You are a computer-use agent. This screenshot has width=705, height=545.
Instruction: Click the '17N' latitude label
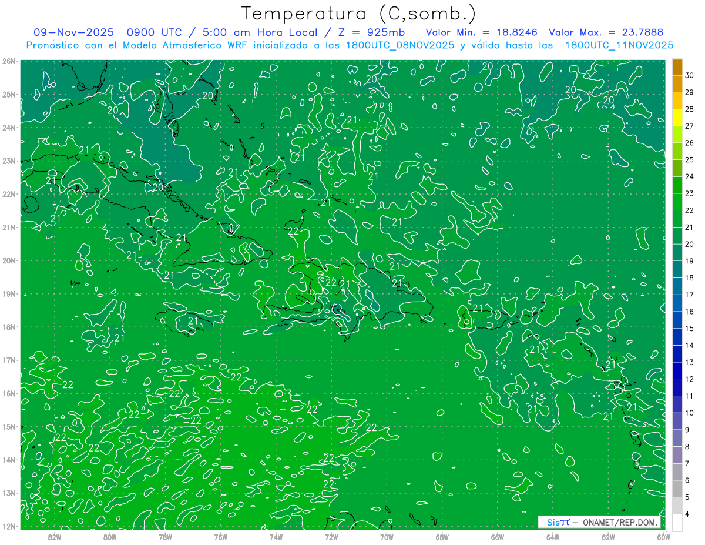pyautogui.click(x=8, y=360)
